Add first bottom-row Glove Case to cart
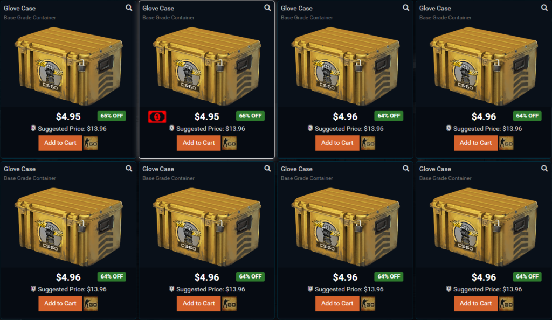Image resolution: width=552 pixels, height=320 pixels. coord(60,304)
